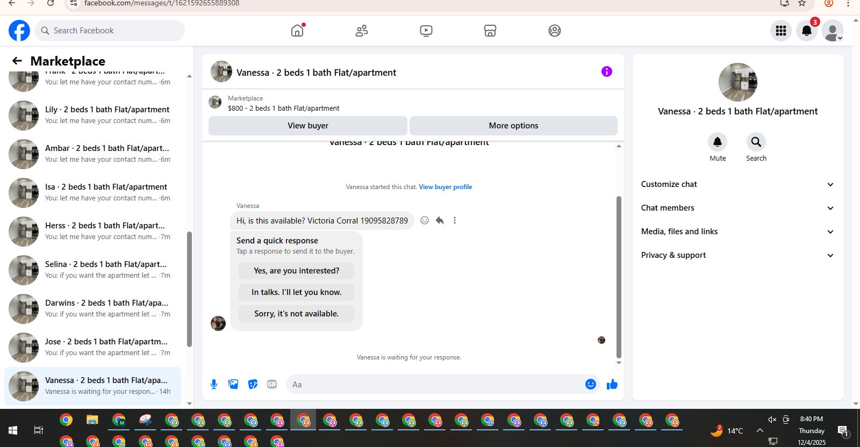
Task: Click the back arrow beside Marketplace
Action: point(17,61)
